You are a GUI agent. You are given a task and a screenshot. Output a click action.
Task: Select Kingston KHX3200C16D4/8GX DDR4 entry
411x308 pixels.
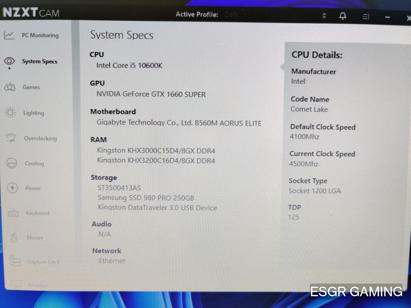[156, 160]
